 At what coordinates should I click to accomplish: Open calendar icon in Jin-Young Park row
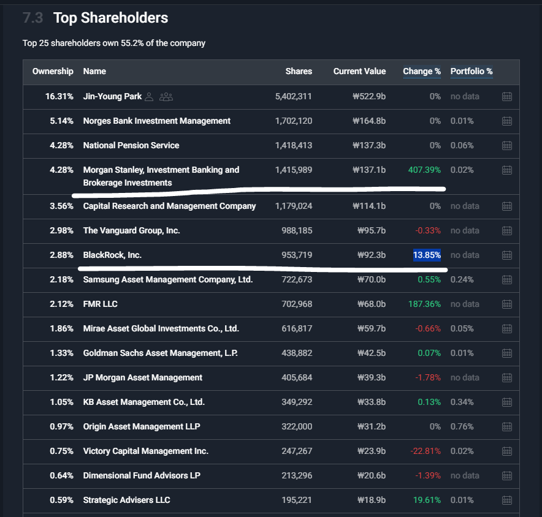click(506, 97)
